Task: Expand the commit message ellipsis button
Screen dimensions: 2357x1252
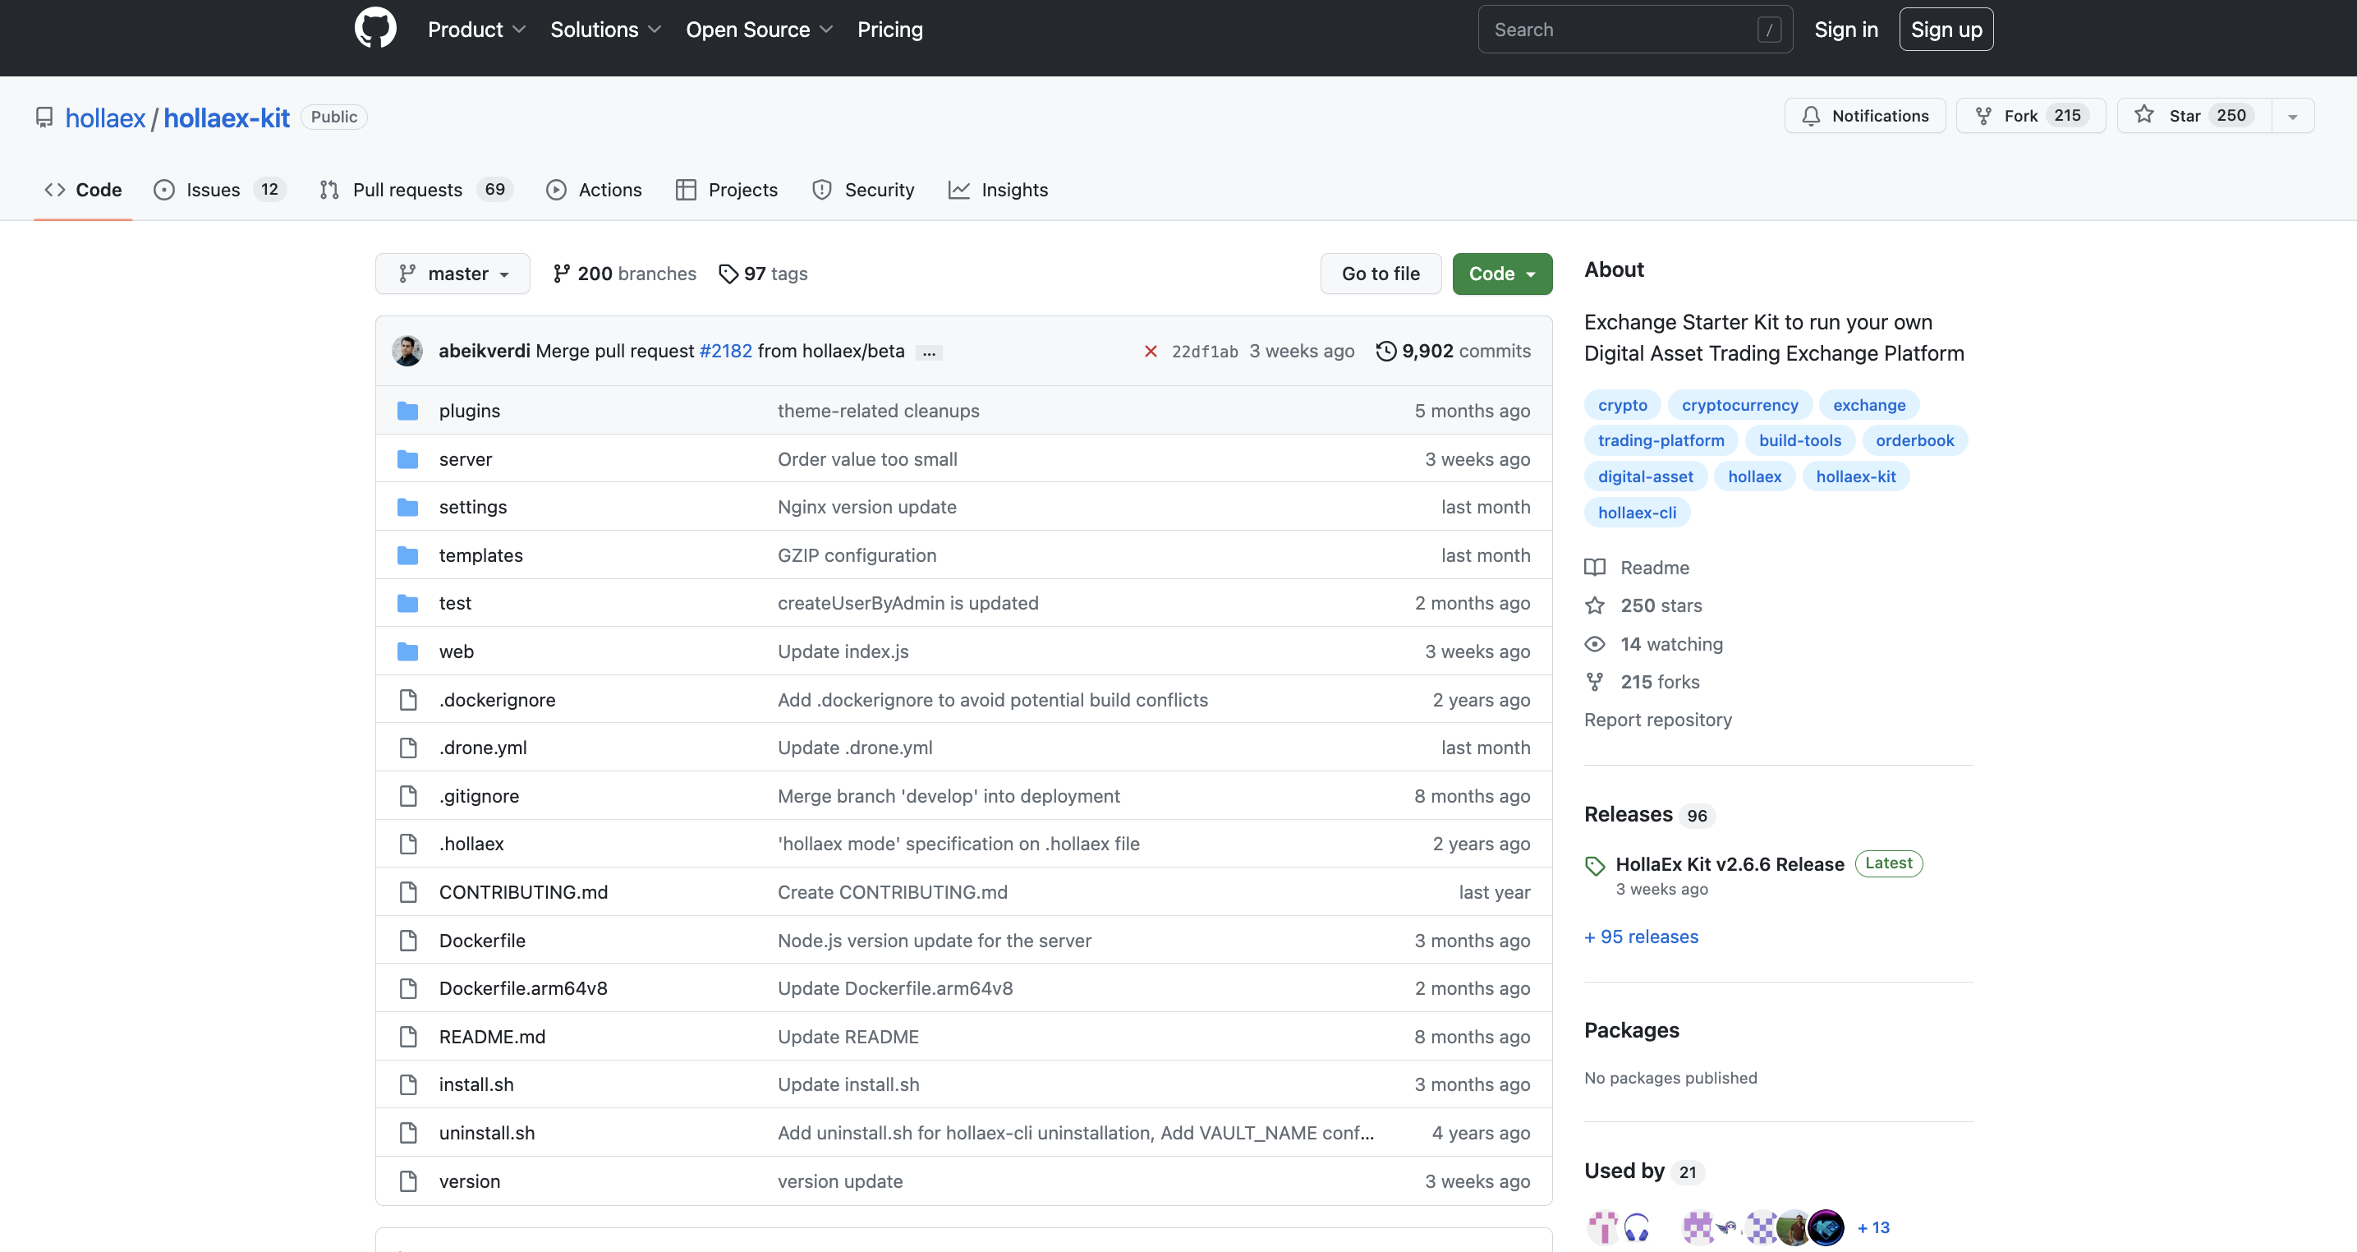Action: (929, 352)
